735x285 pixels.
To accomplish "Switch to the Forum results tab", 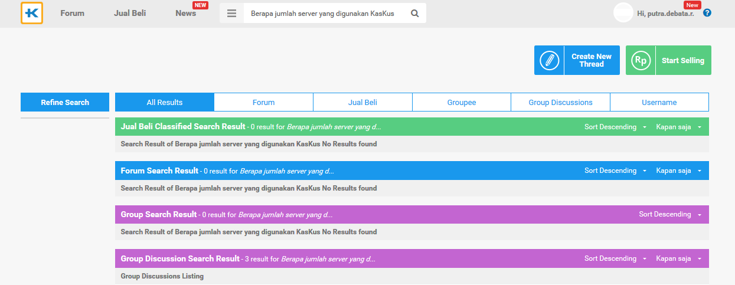I will [x=264, y=102].
